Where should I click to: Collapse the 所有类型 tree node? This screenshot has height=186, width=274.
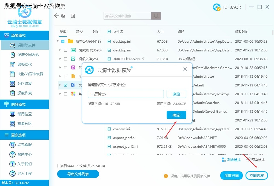(x=58, y=41)
